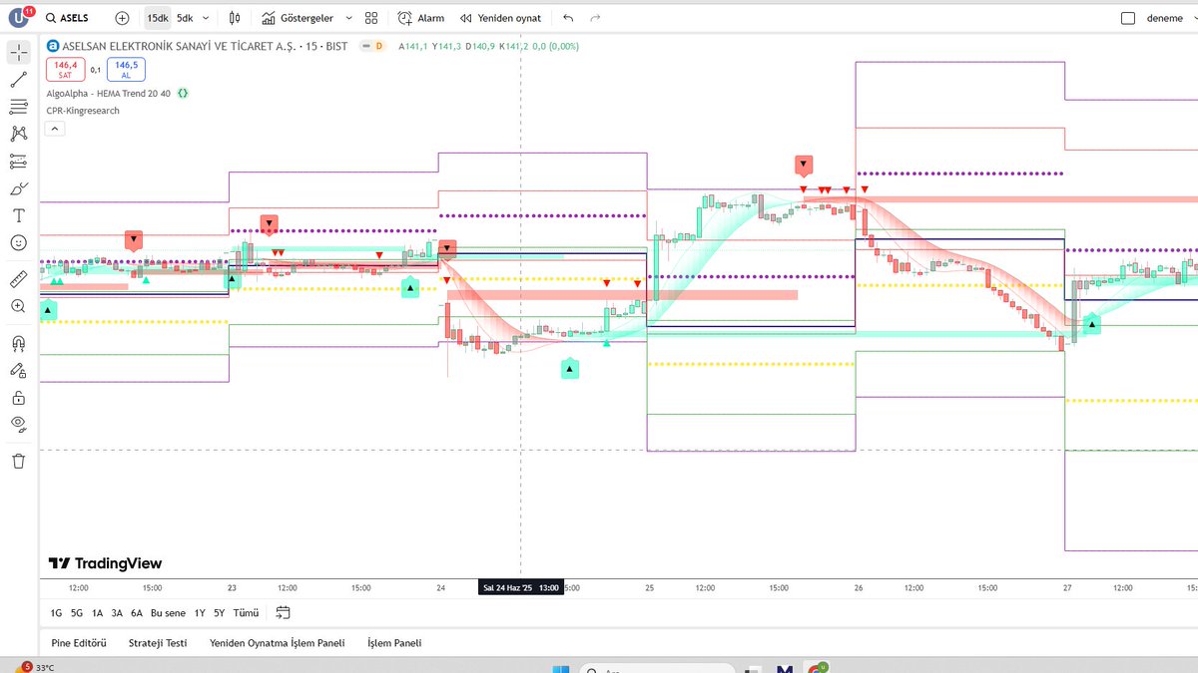
Task: Click the redo arrow
Action: pyautogui.click(x=596, y=18)
